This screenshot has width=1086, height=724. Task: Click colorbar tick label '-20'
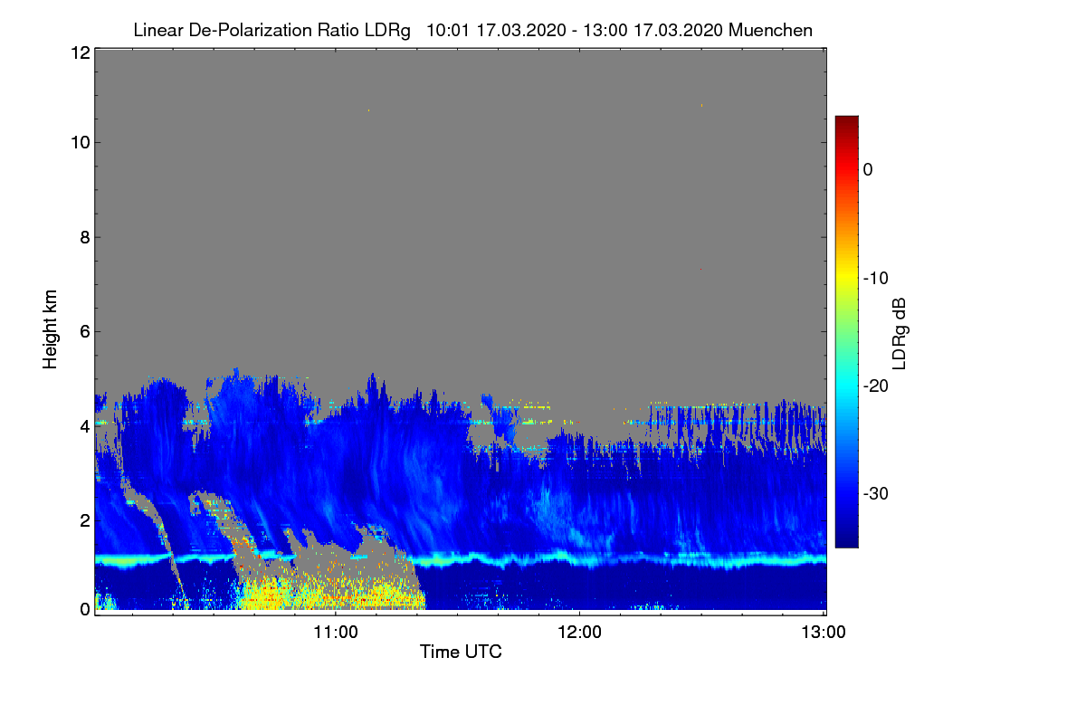pyautogui.click(x=876, y=386)
